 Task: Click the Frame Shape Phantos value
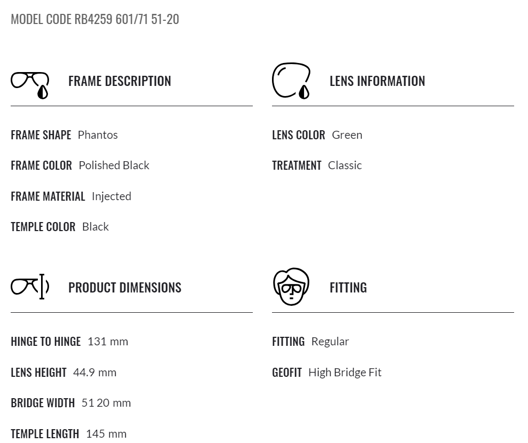98,135
